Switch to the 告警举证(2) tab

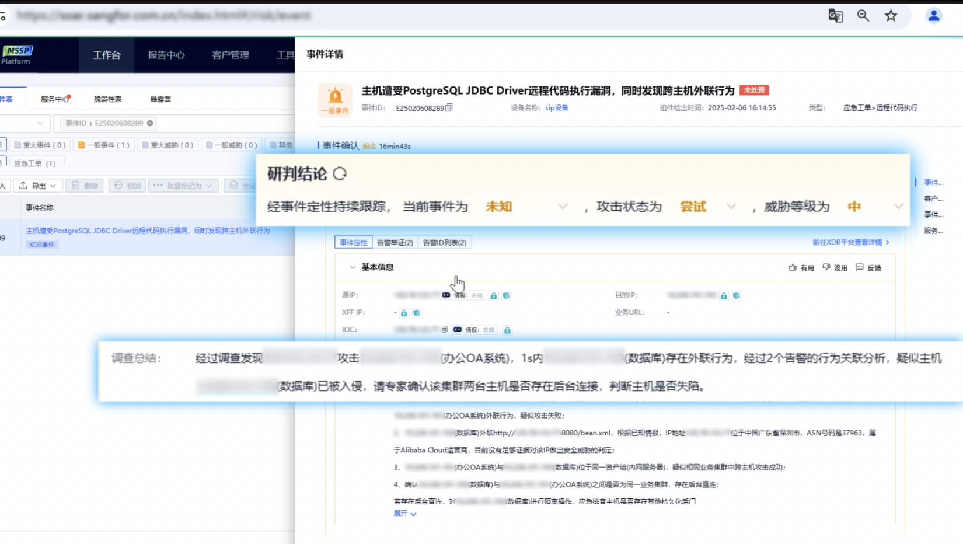[396, 242]
